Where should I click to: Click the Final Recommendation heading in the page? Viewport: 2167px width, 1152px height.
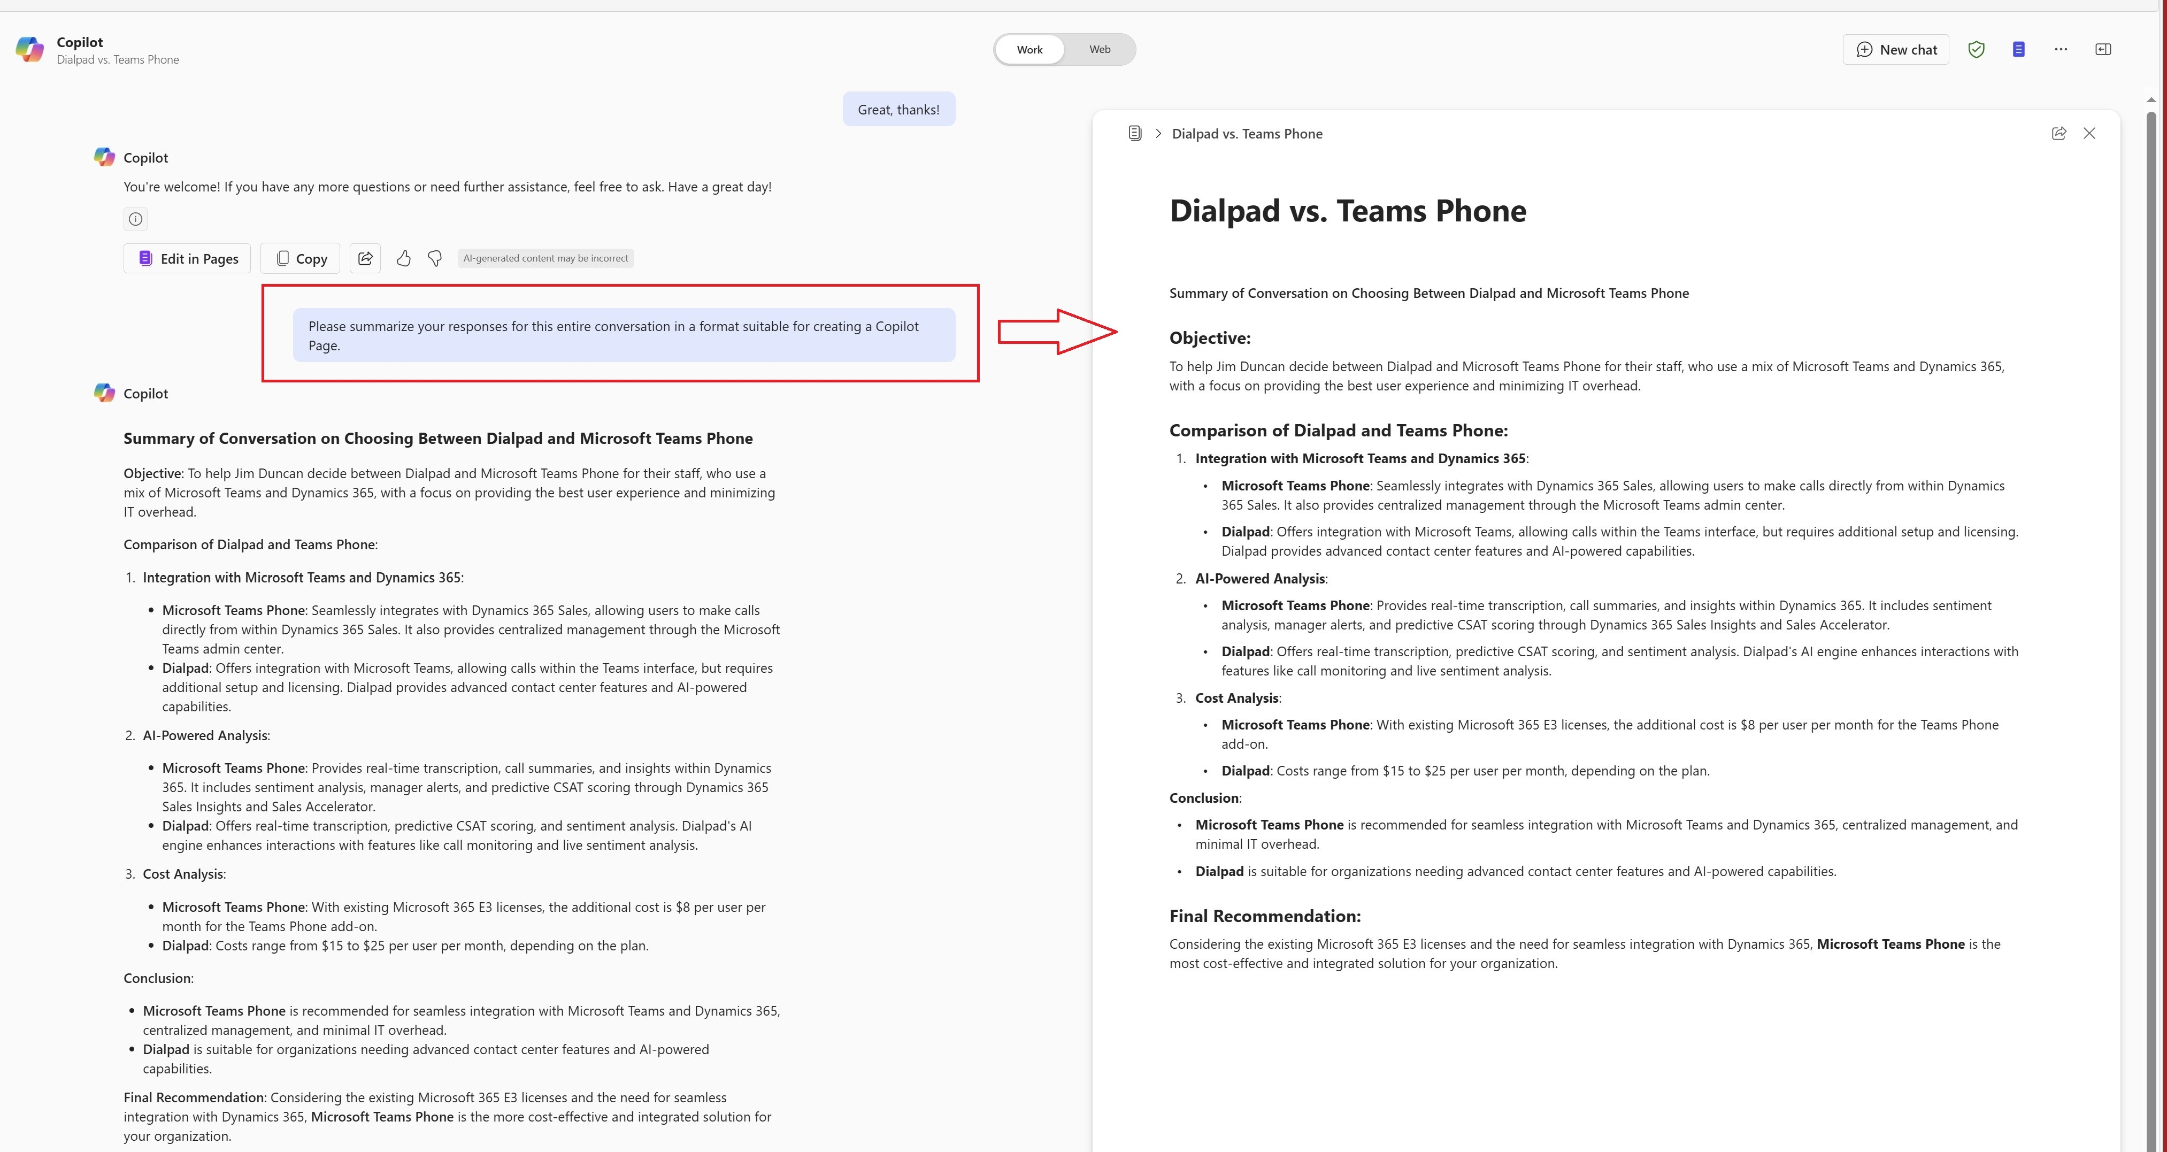pyautogui.click(x=1264, y=916)
